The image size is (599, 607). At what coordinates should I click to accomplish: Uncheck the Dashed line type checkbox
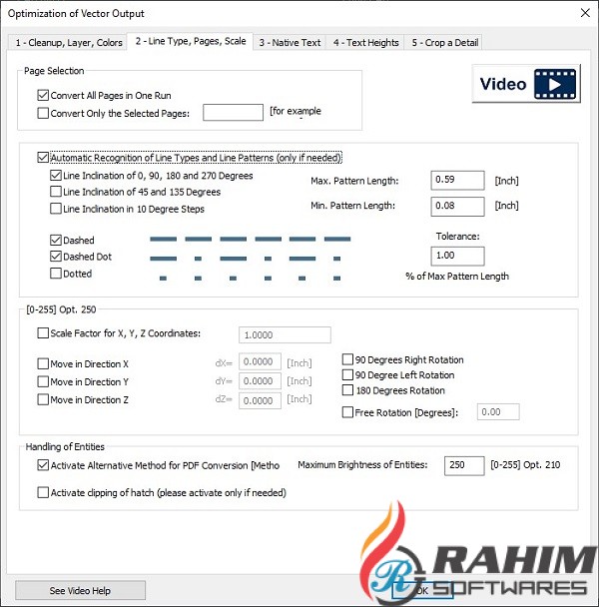pyautogui.click(x=56, y=240)
